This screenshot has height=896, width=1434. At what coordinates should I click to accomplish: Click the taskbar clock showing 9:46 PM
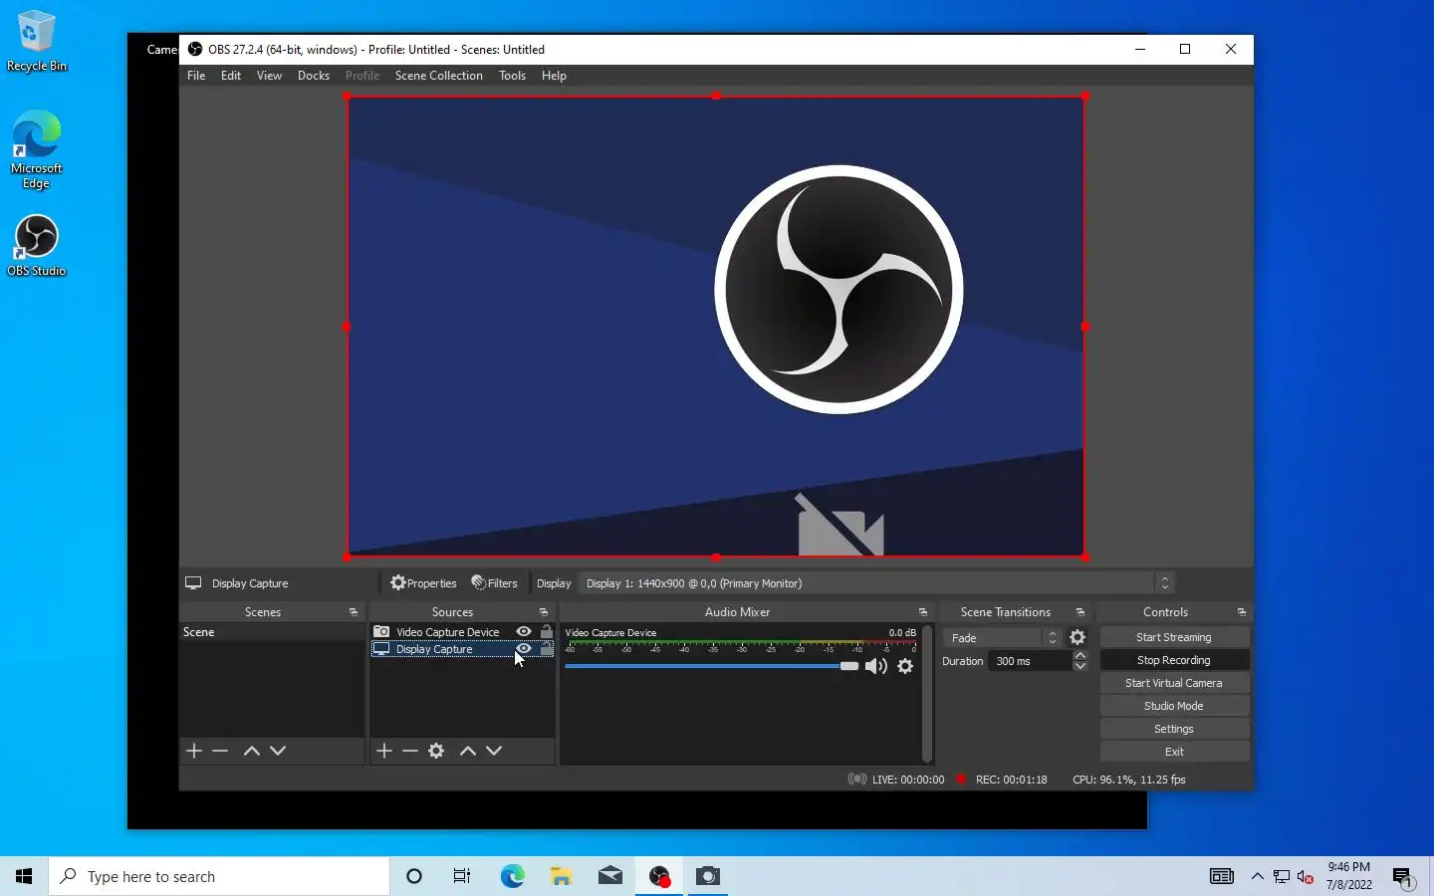click(x=1348, y=876)
